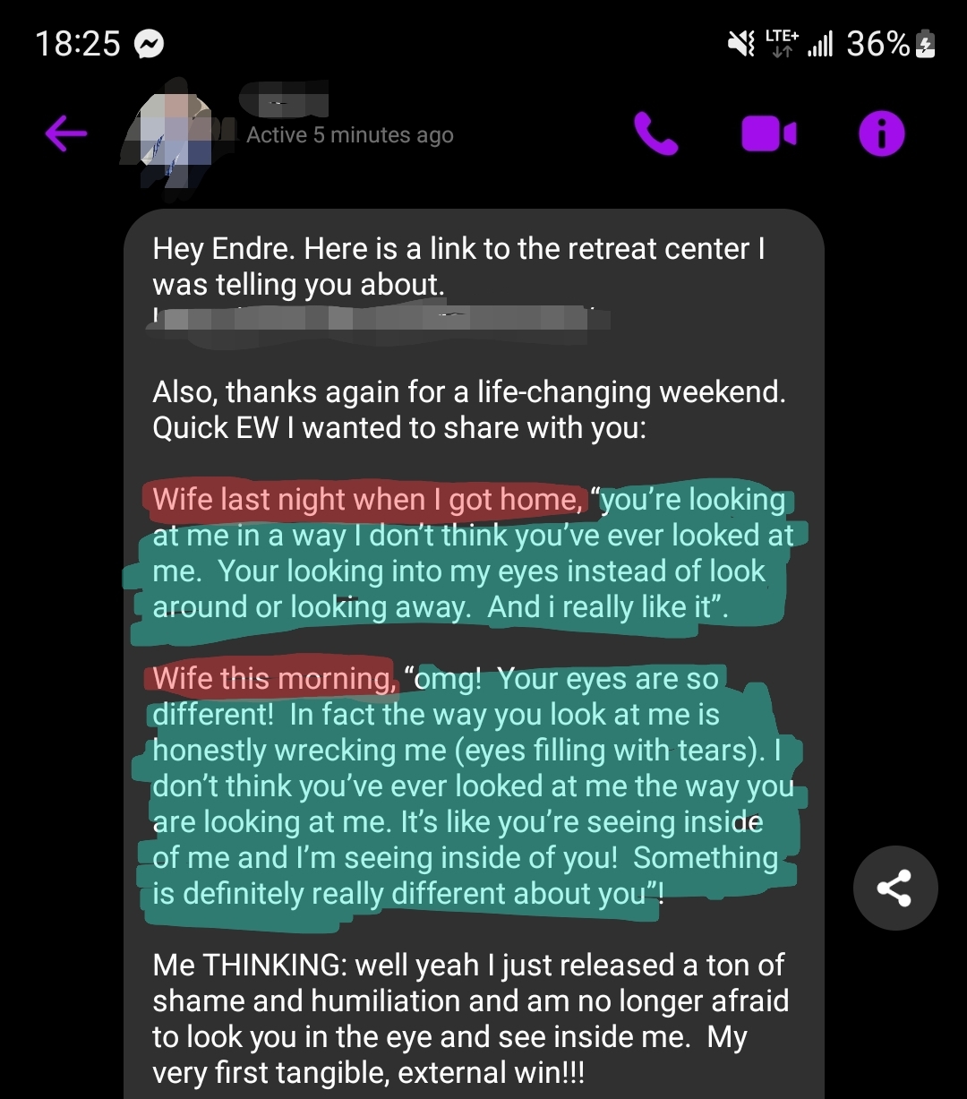Tap the red highlighted "Wife last night" text
The height and width of the screenshot is (1099, 967).
(x=367, y=499)
